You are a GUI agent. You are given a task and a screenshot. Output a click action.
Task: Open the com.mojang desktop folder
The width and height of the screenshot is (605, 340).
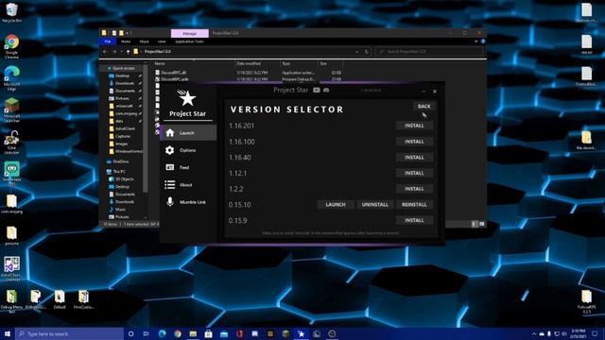11,204
